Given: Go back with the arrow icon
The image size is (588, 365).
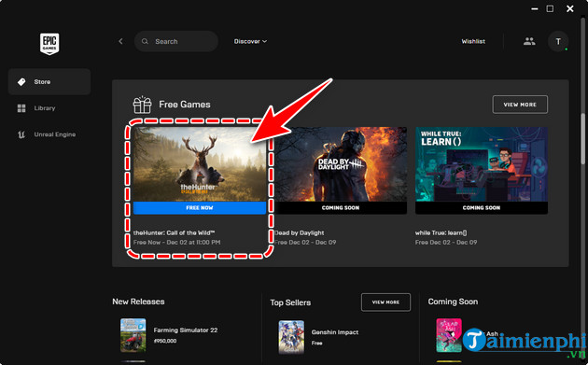Looking at the screenshot, I should point(120,41).
